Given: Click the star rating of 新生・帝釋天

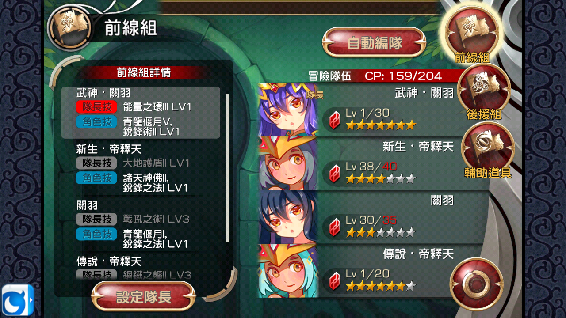Looking at the screenshot, I should click(381, 179).
